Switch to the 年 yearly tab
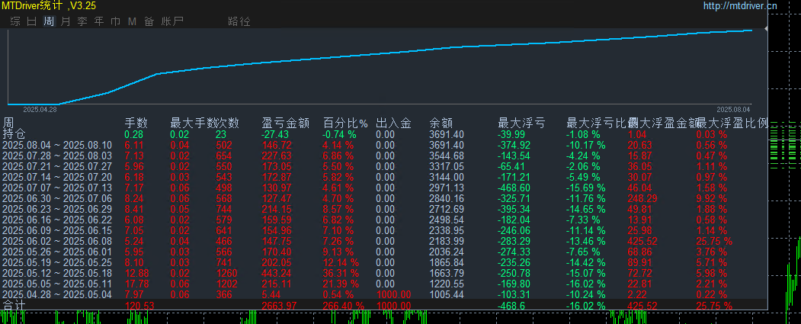 pos(98,21)
